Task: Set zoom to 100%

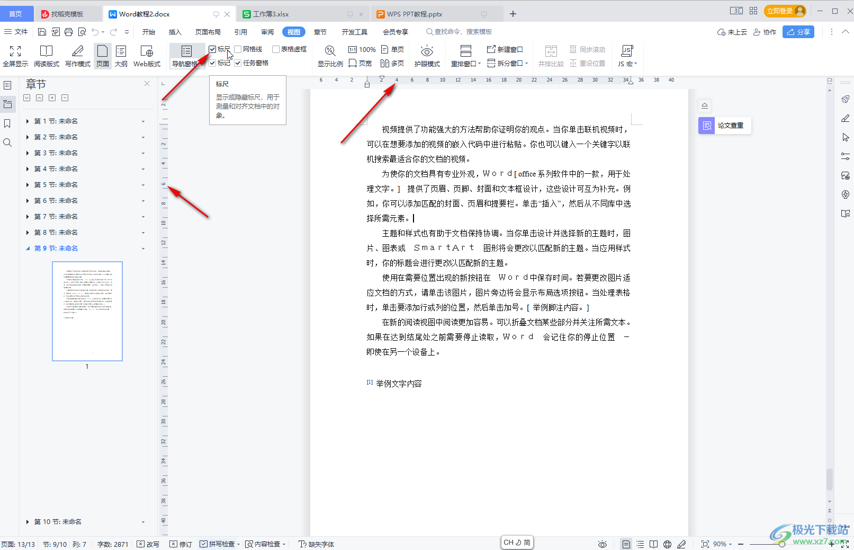Action: [x=362, y=49]
